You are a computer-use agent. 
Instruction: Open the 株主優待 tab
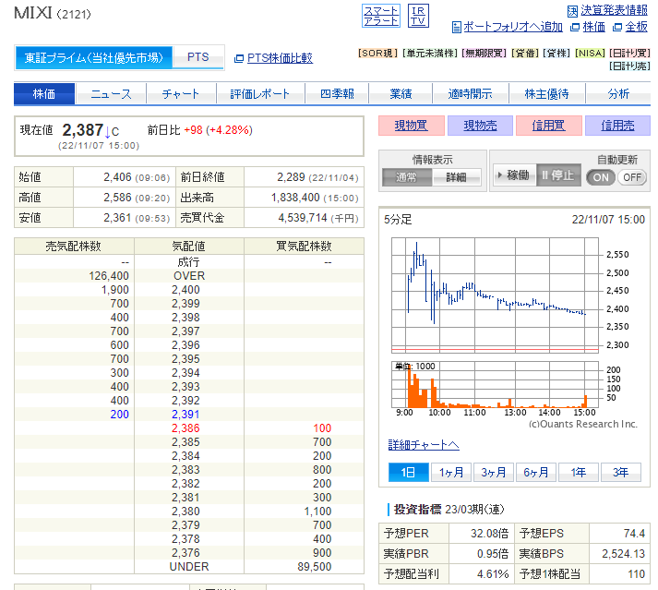point(546,93)
